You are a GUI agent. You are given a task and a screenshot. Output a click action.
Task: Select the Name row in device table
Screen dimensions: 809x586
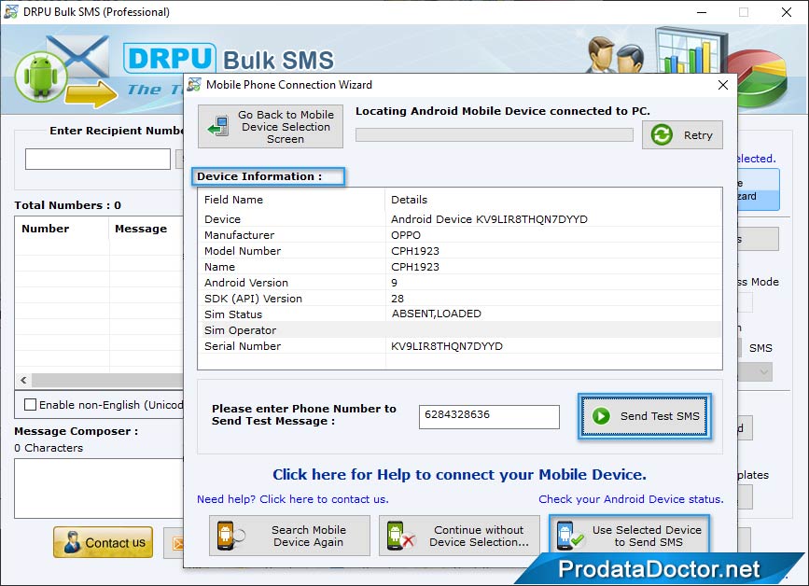(x=459, y=267)
